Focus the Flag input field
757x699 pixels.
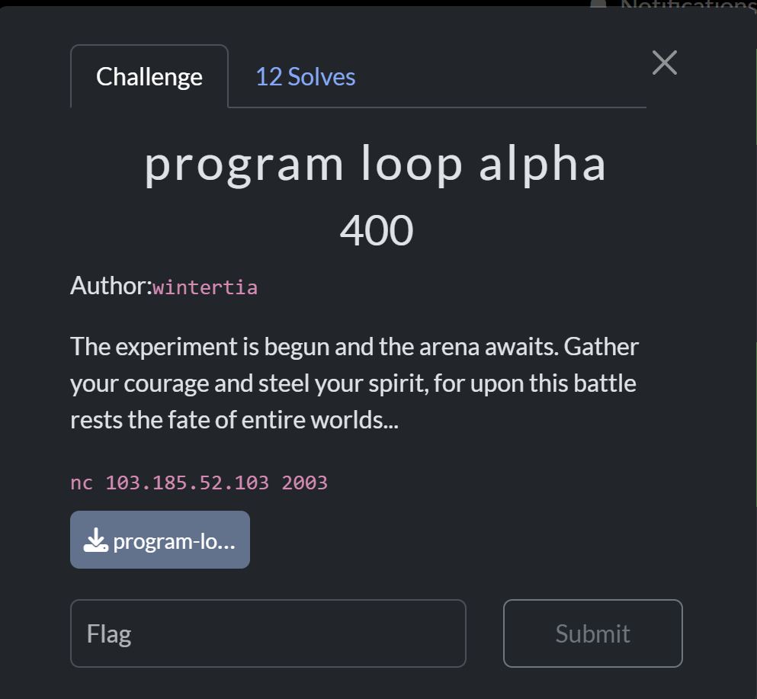point(268,633)
